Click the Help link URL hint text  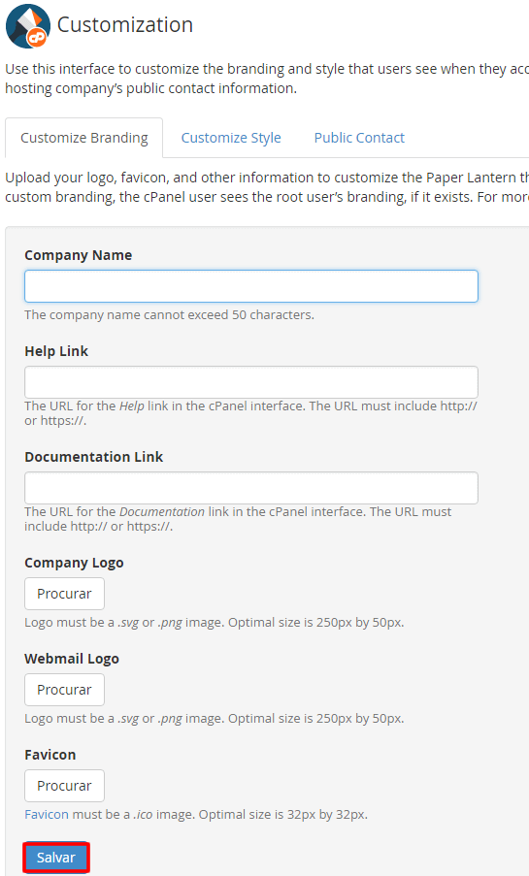[x=251, y=413]
